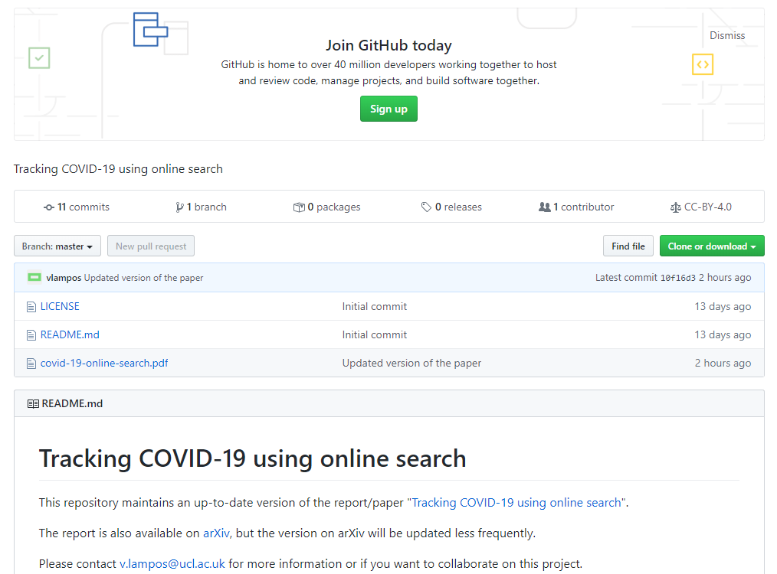
Task: Click the vlampos avatar icon
Action: point(34,278)
